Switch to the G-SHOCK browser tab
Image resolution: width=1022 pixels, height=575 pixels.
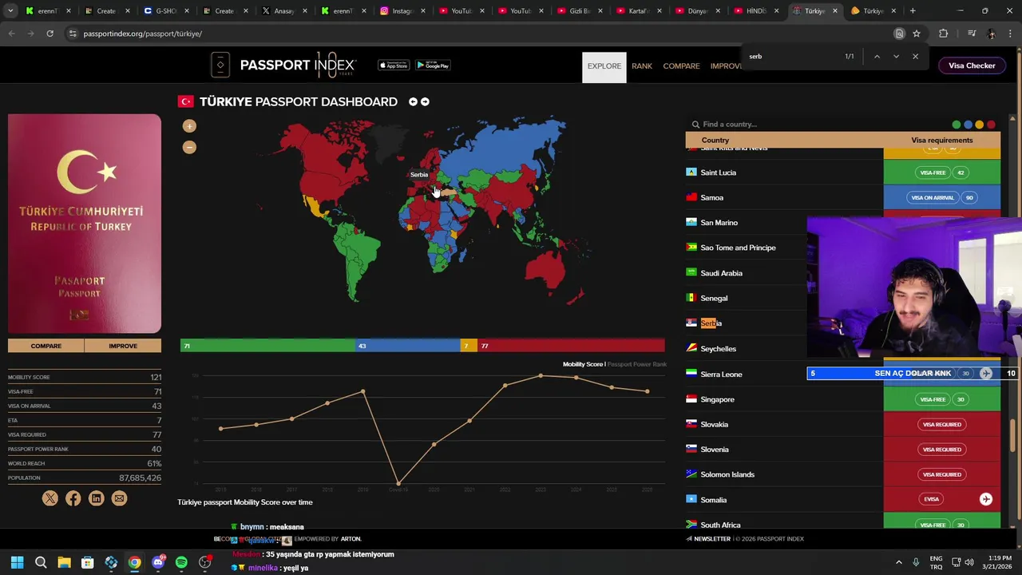[167, 11]
